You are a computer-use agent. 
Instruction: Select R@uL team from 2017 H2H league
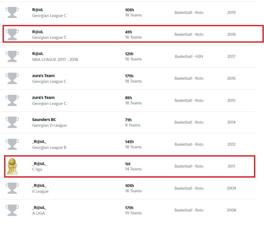[x=38, y=54]
